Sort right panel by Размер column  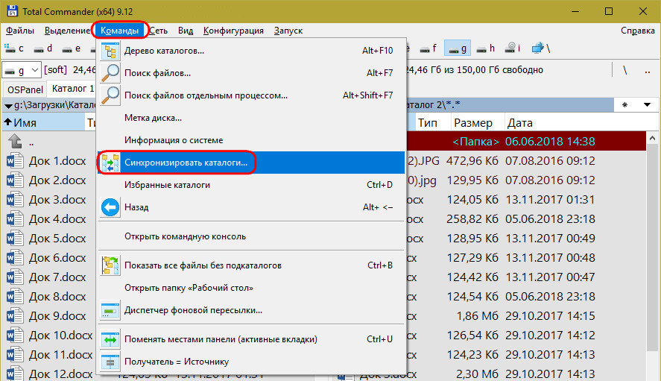pyautogui.click(x=478, y=123)
